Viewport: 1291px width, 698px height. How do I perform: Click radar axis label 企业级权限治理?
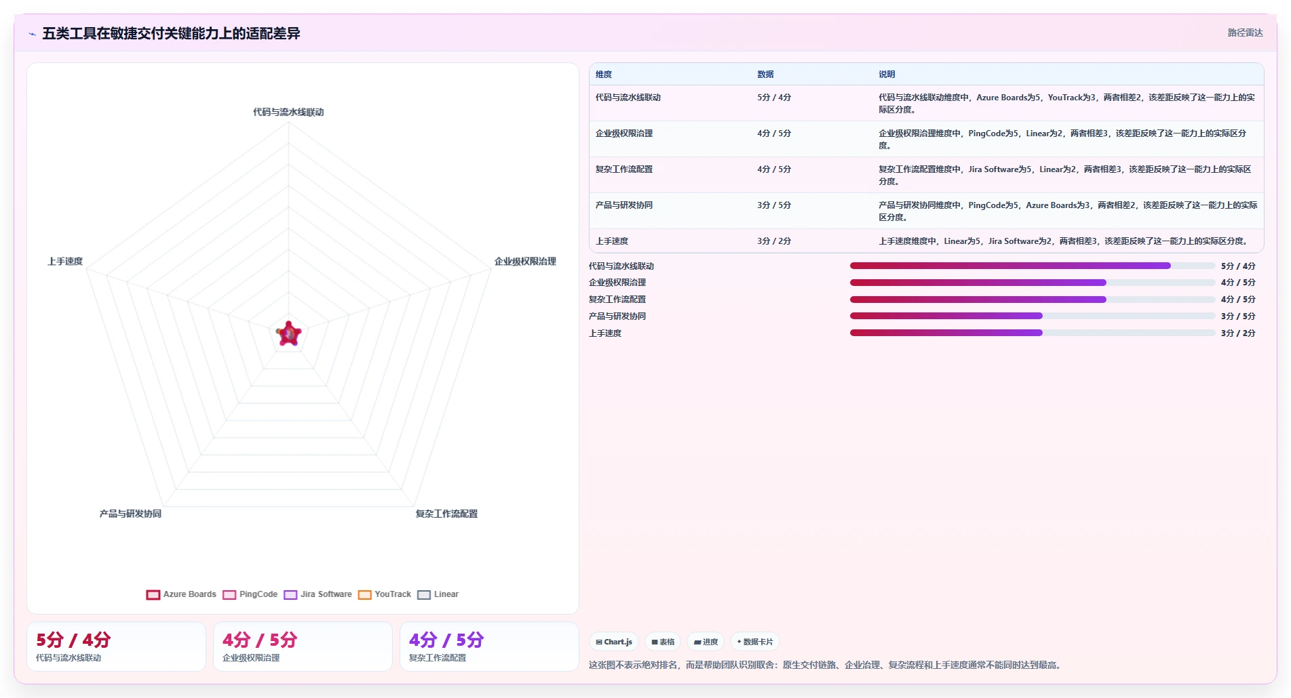click(525, 262)
